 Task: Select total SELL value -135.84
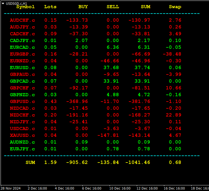point(108,163)
